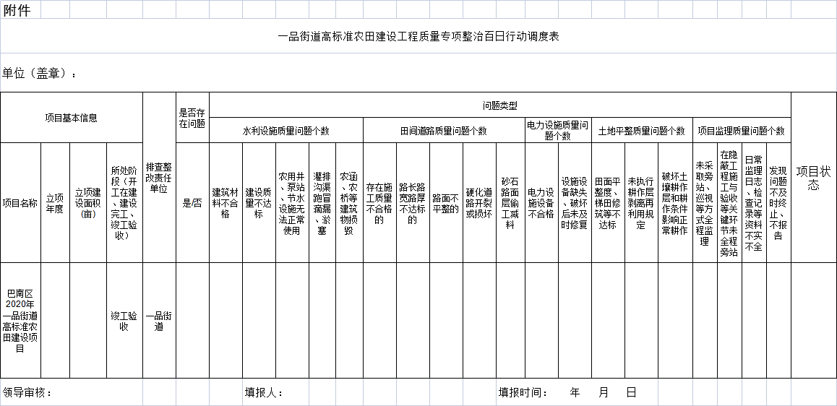The width and height of the screenshot is (837, 406).
Task: Select the '田间道路质量问题个数' header
Action: 444,131
